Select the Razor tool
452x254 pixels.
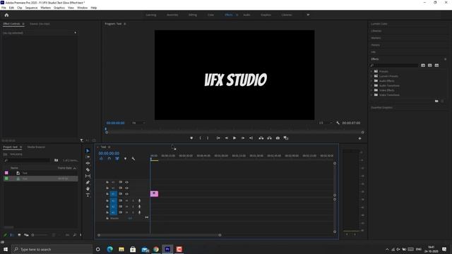88,169
